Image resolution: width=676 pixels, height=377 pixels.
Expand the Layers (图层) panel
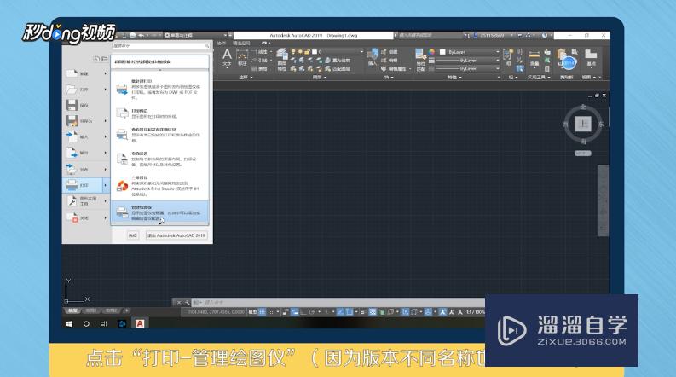[x=320, y=78]
